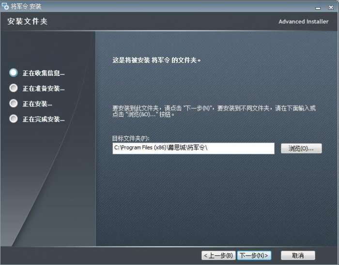339x265 pixels.
Task: Click the 安装文件夹 header title
Action: tap(28, 21)
